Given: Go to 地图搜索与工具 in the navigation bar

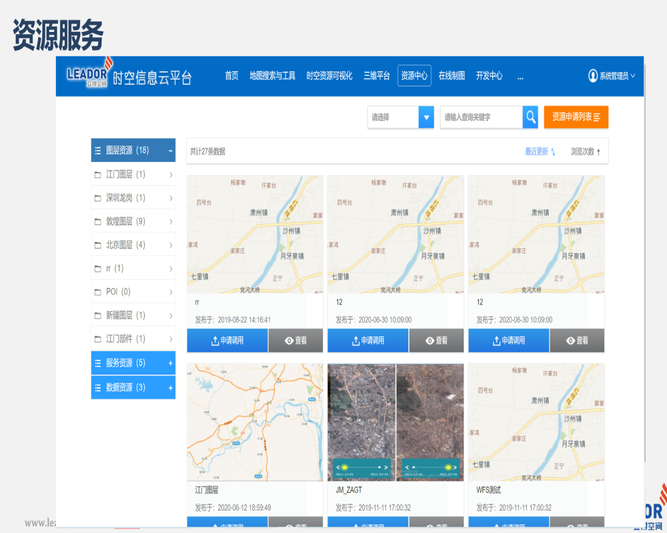Looking at the screenshot, I should point(272,76).
